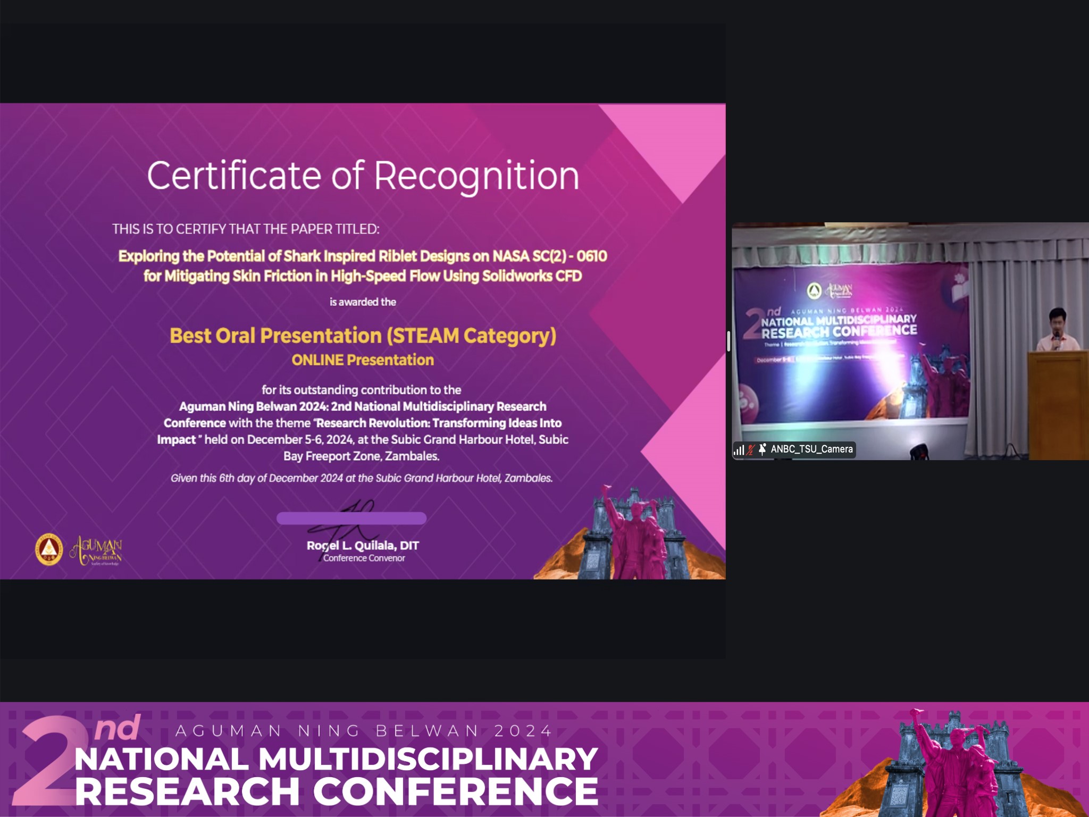Click the network signal strength bars icon

click(739, 450)
